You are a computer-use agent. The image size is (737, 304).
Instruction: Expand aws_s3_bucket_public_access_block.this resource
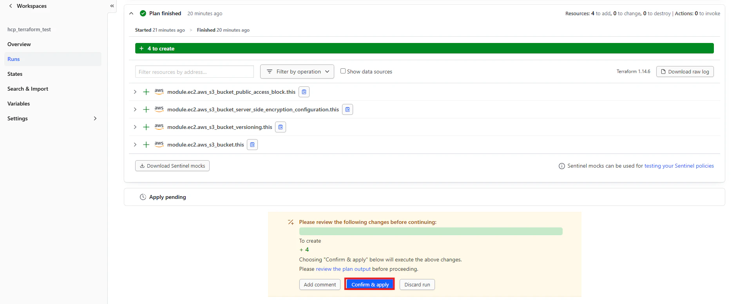[135, 92]
